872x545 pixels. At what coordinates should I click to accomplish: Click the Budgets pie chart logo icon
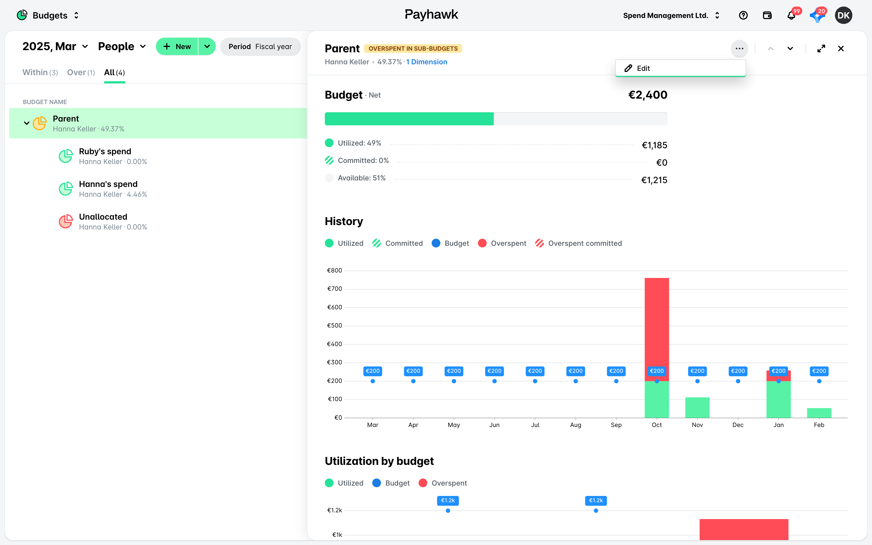click(x=22, y=15)
